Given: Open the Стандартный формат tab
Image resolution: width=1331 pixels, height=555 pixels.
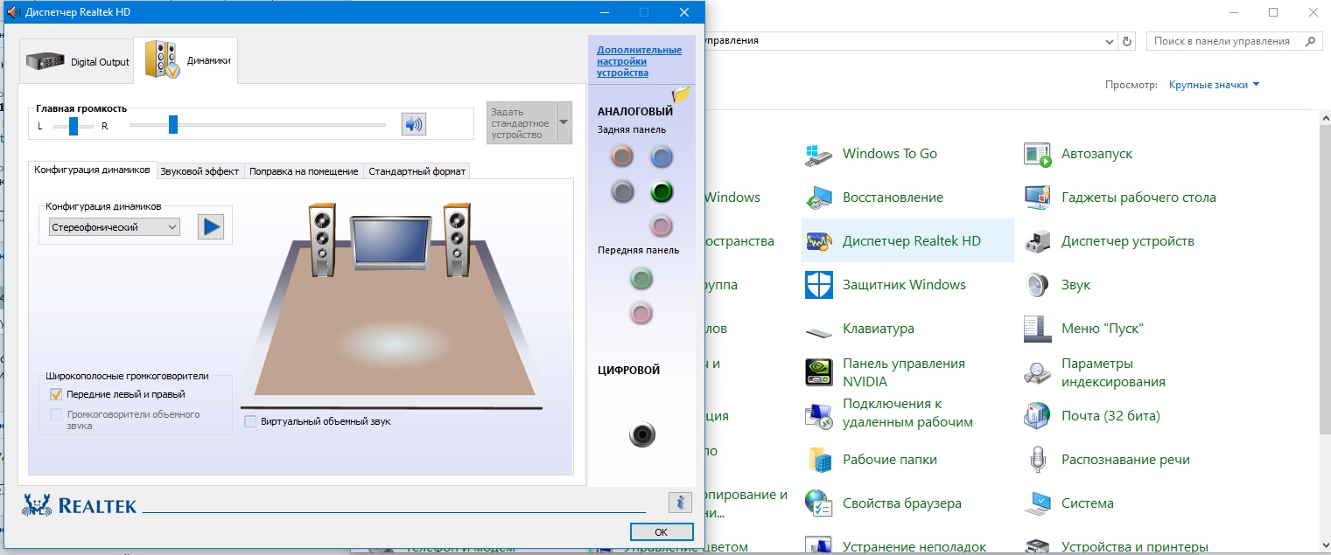Looking at the screenshot, I should [x=417, y=171].
